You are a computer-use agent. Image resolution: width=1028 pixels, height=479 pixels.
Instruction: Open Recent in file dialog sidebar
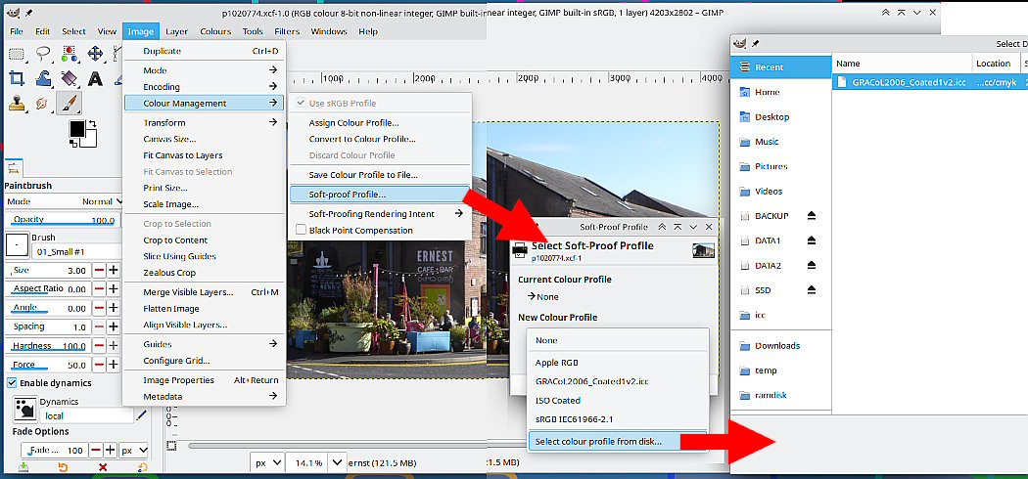point(781,67)
